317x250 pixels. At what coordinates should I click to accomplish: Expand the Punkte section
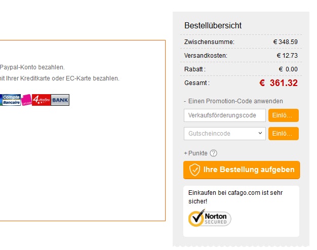pos(195,153)
